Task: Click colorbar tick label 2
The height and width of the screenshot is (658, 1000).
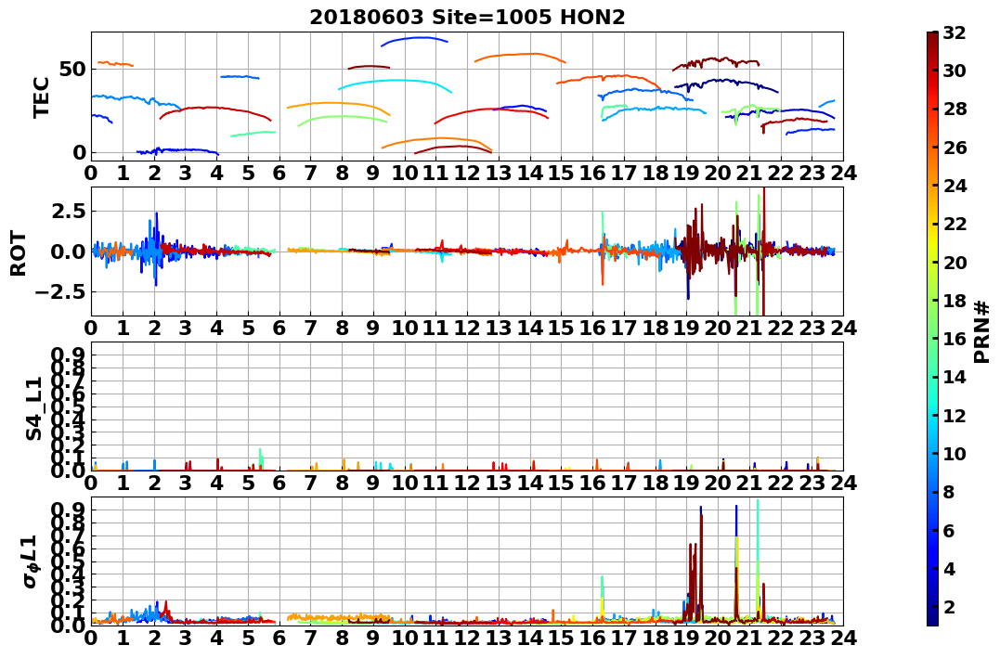Action: tap(949, 606)
